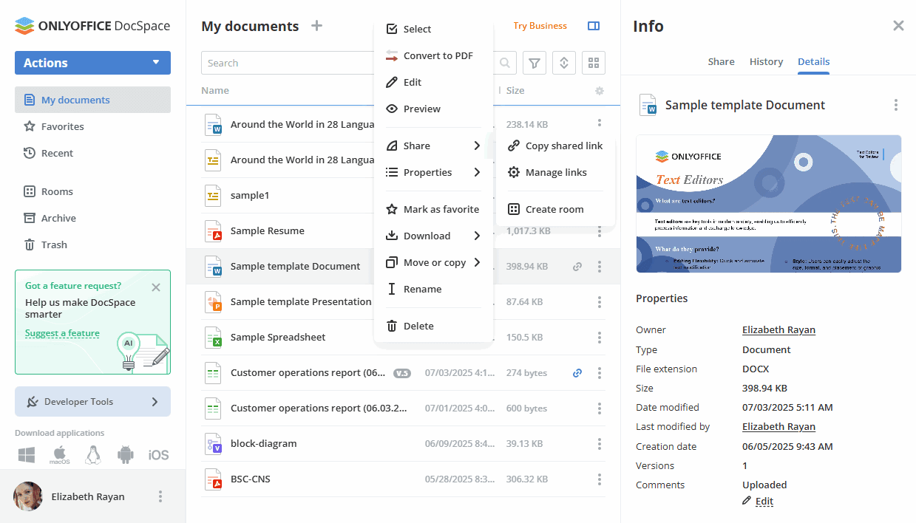Choose Mark as favorite
The height and width of the screenshot is (523, 916).
(x=433, y=209)
